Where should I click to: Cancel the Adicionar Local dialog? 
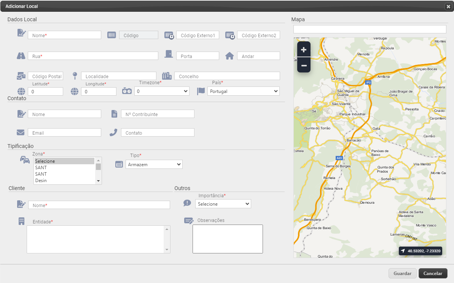[433, 273]
